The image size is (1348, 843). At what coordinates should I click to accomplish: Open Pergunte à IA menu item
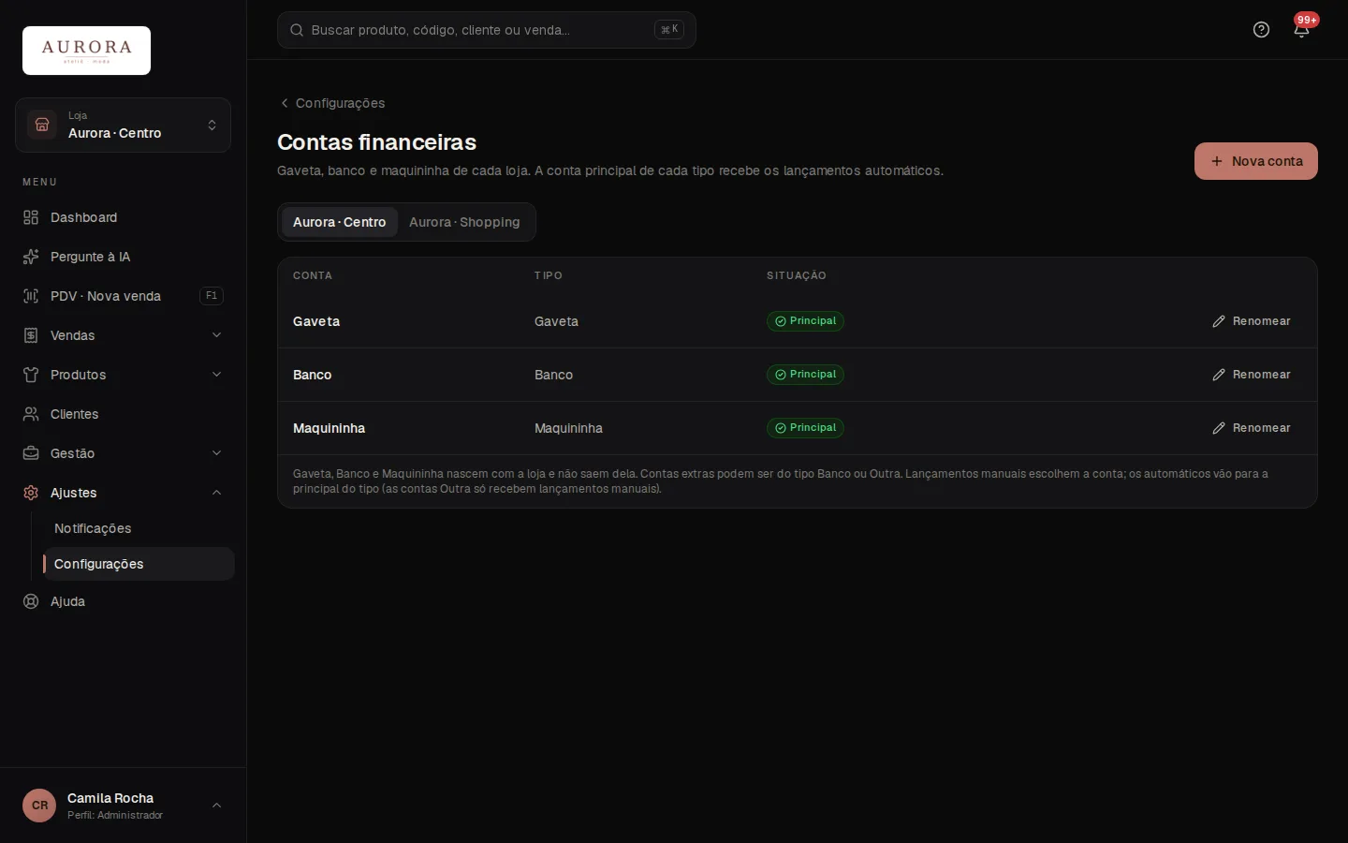click(x=123, y=257)
